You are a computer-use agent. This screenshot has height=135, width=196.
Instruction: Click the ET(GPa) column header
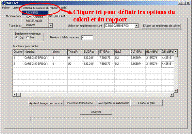coord(107,52)
